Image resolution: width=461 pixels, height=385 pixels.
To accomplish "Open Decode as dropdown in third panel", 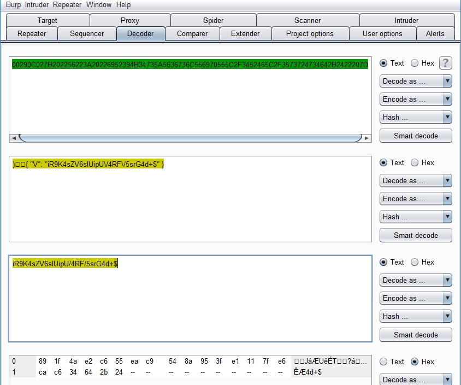I will [x=416, y=280].
